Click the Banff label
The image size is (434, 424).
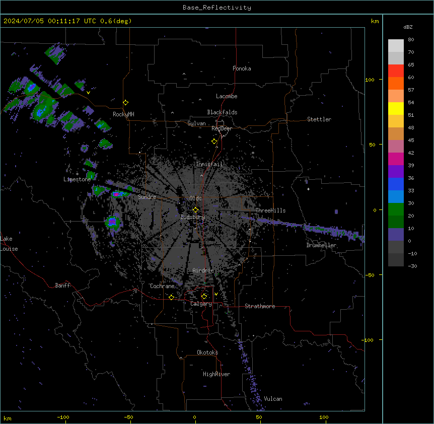pos(62,286)
